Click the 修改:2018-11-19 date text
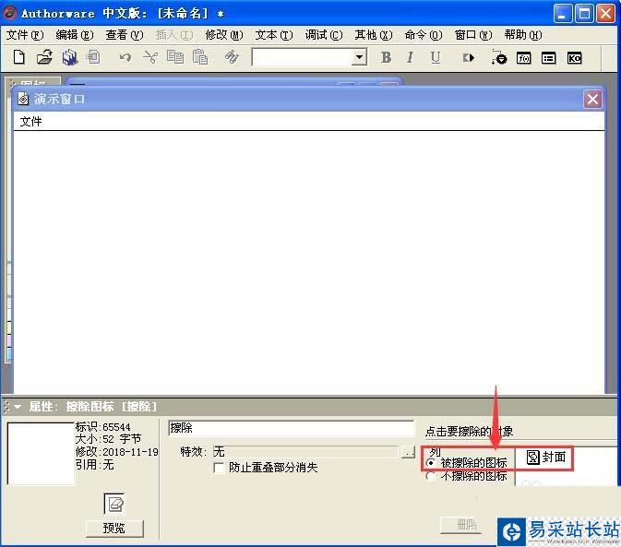 (x=117, y=452)
